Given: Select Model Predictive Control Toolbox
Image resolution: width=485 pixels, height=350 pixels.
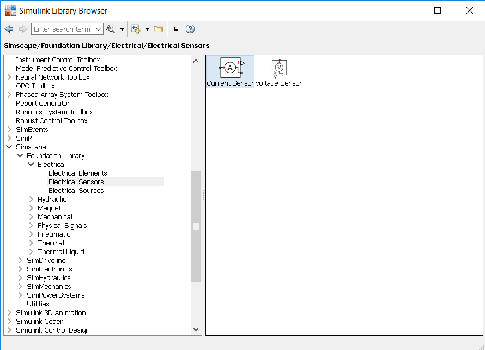Looking at the screenshot, I should [x=66, y=68].
